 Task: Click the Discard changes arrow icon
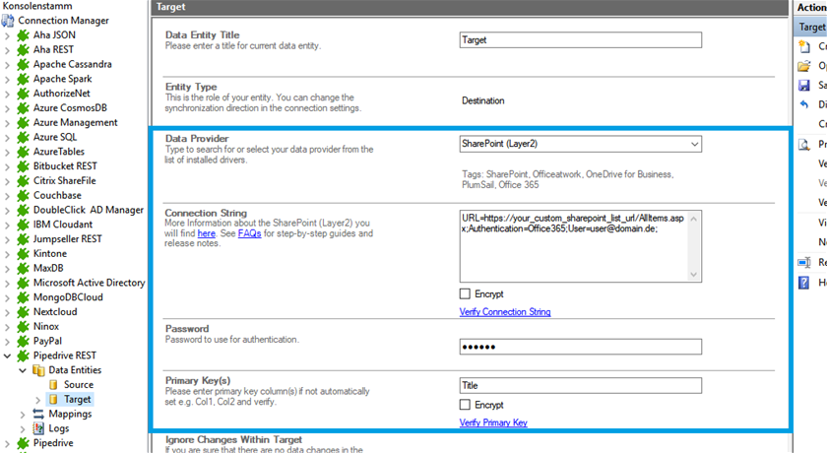point(804,104)
